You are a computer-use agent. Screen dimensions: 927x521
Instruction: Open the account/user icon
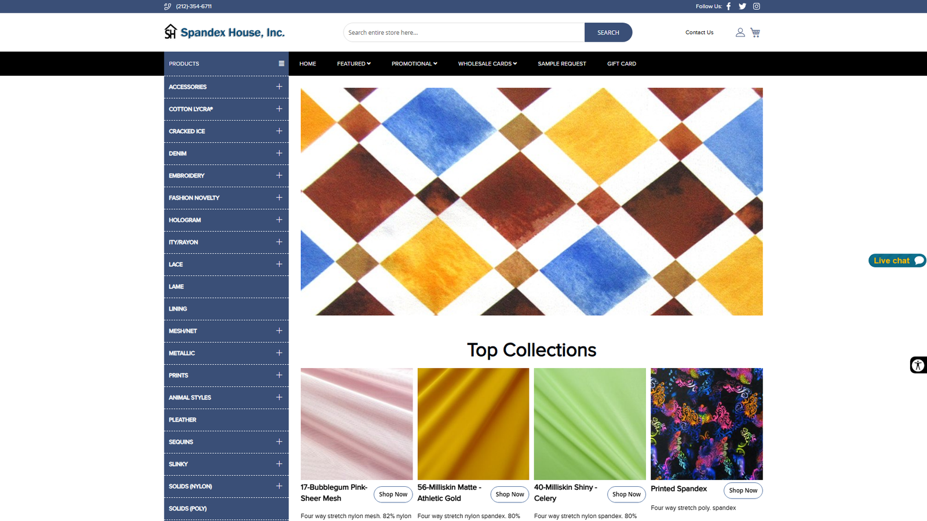[740, 32]
